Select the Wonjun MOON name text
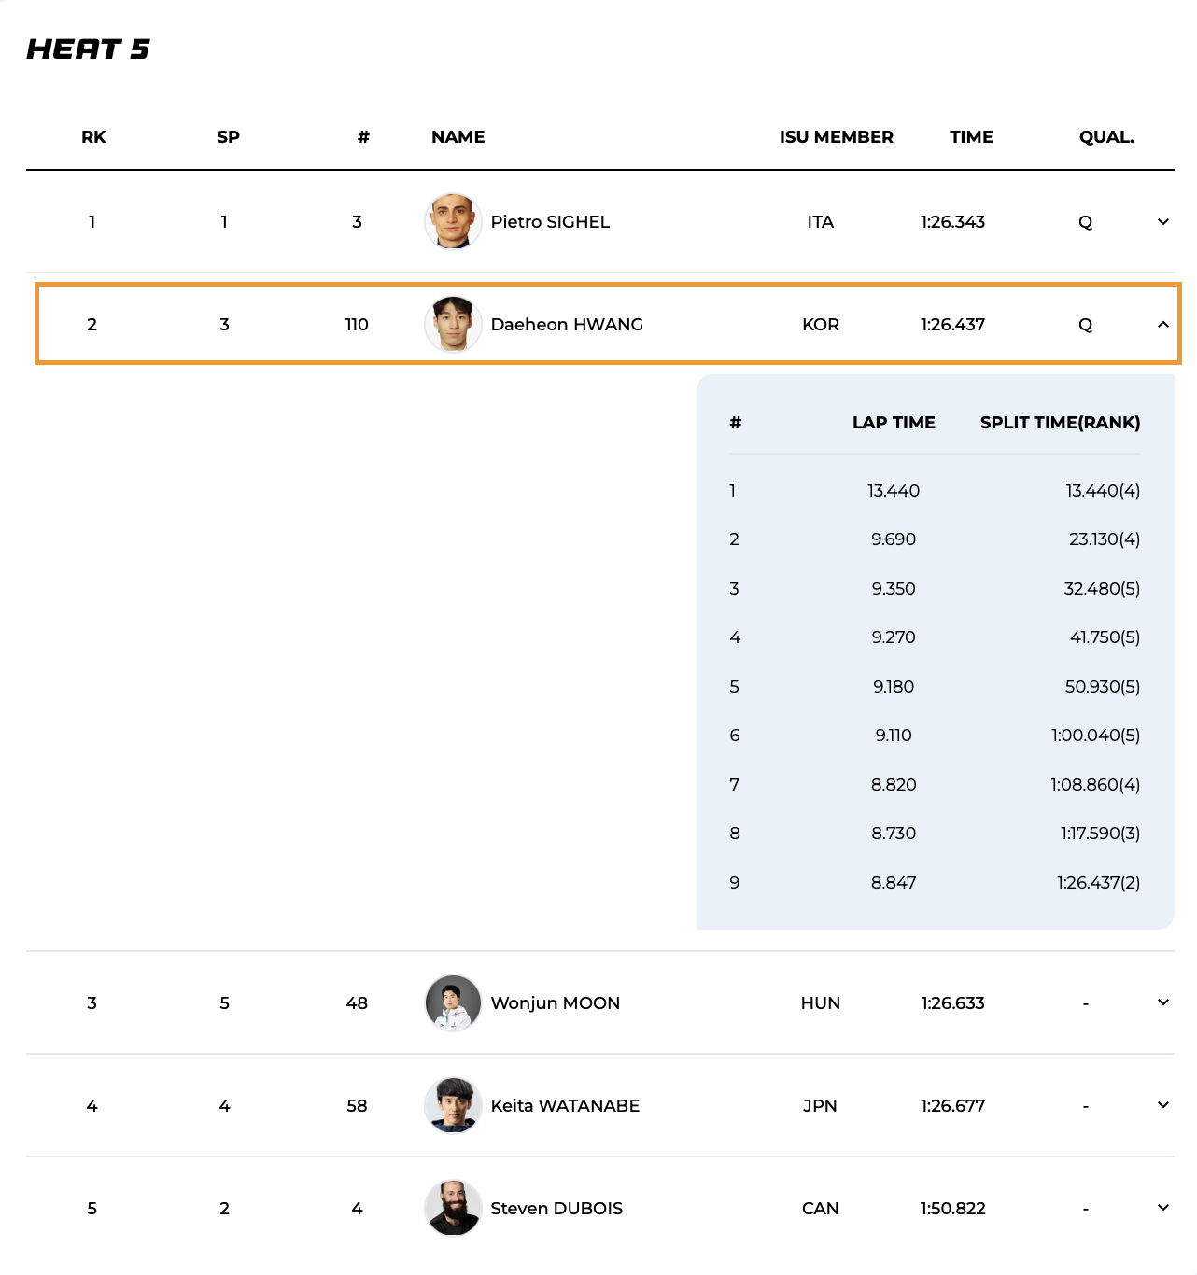 pyautogui.click(x=555, y=1003)
